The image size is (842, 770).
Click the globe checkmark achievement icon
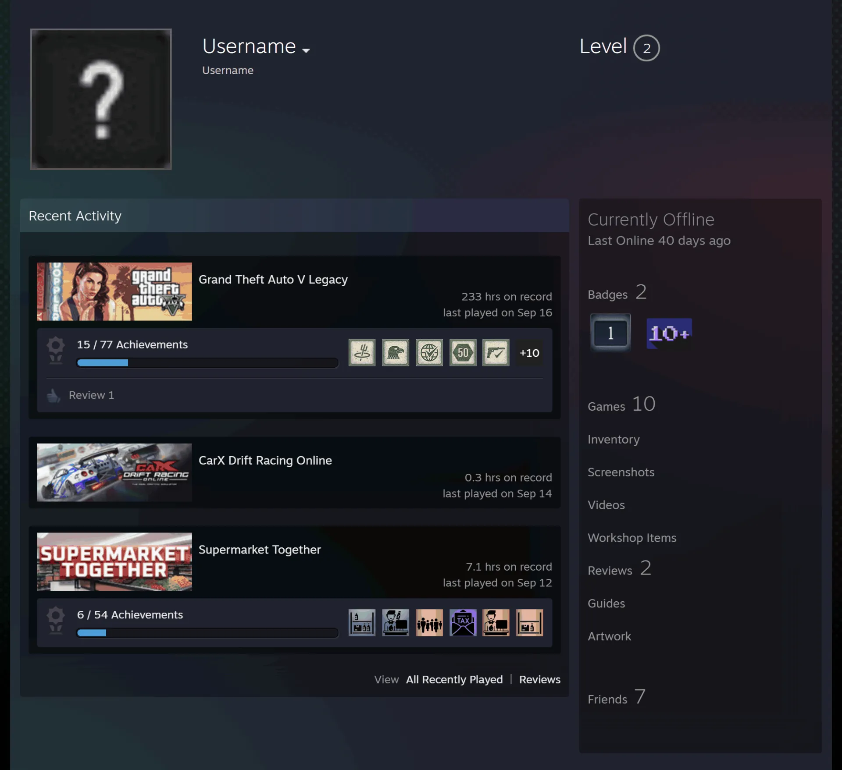[429, 352]
